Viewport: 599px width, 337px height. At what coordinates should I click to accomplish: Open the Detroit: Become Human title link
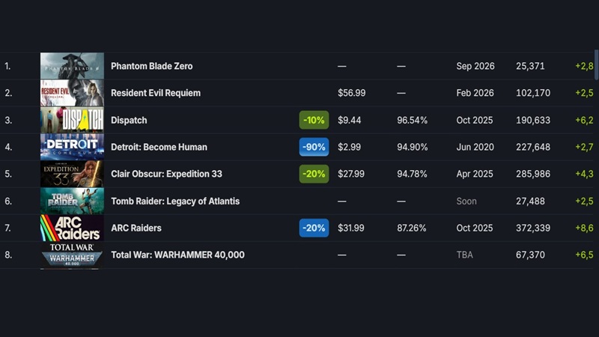coord(159,147)
